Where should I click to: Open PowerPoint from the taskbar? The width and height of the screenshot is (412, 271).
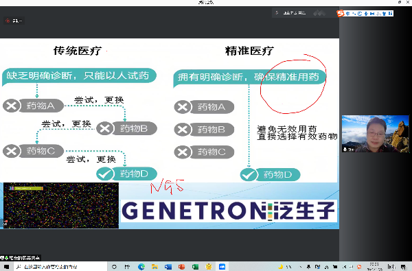point(181,267)
